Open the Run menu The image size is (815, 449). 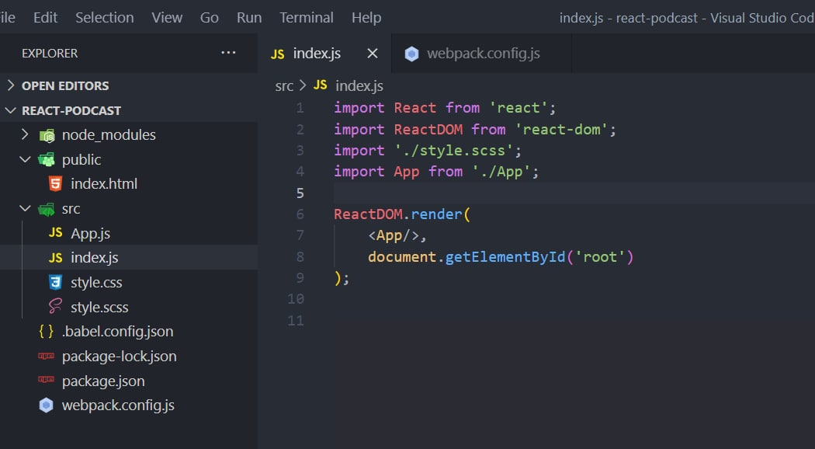249,18
